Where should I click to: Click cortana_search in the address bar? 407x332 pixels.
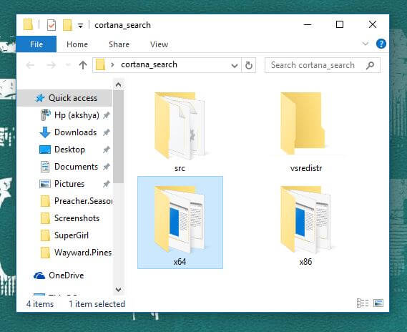pyautogui.click(x=149, y=64)
